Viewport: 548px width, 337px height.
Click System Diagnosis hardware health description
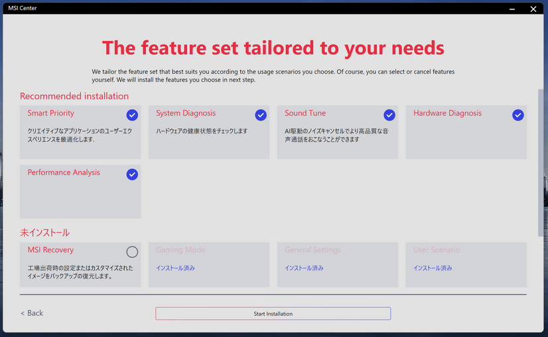point(202,131)
